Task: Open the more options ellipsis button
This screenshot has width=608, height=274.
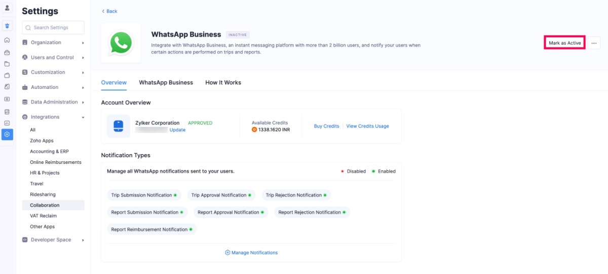Action: 594,43
